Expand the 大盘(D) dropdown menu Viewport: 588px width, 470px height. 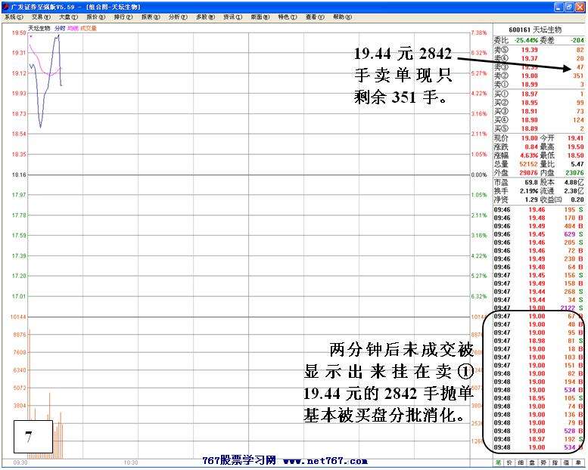pyautogui.click(x=67, y=17)
